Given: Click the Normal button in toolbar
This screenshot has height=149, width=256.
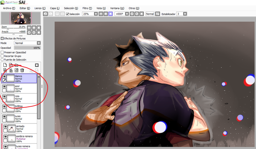Looking at the screenshot, I should 150,14.
